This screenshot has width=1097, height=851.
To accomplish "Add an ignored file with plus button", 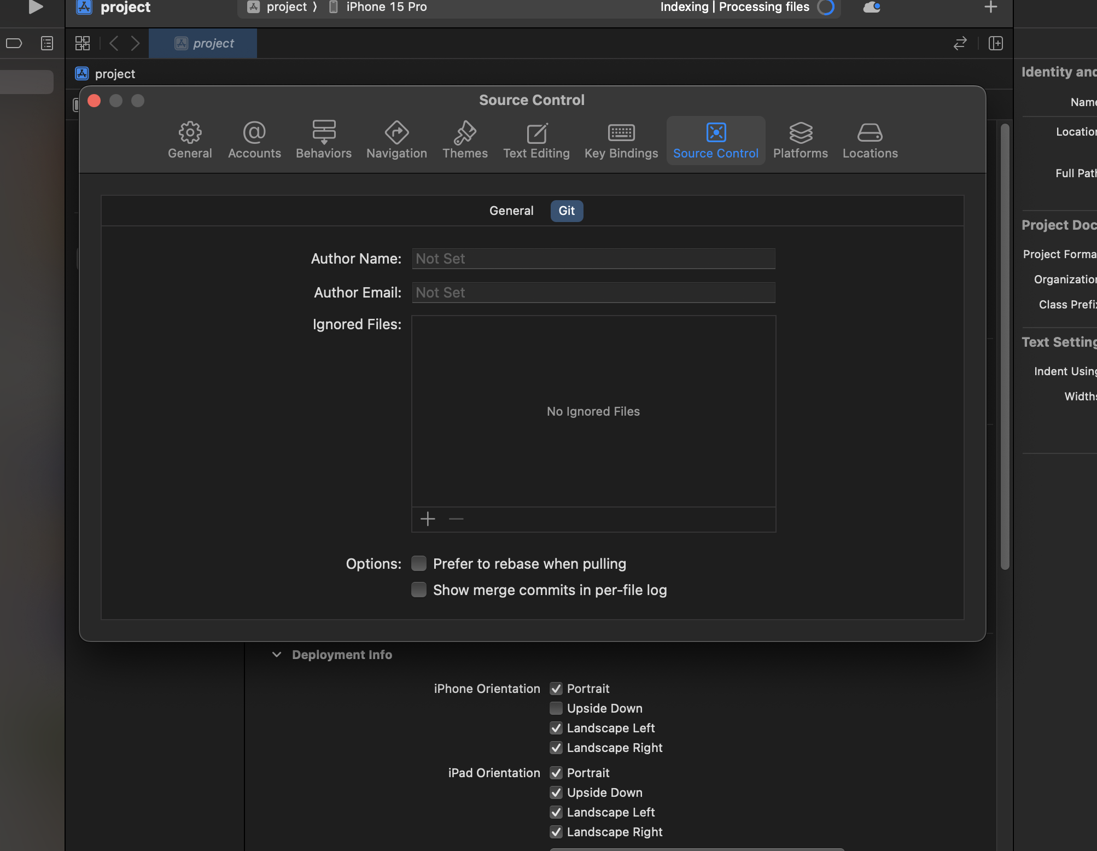I will 428,518.
